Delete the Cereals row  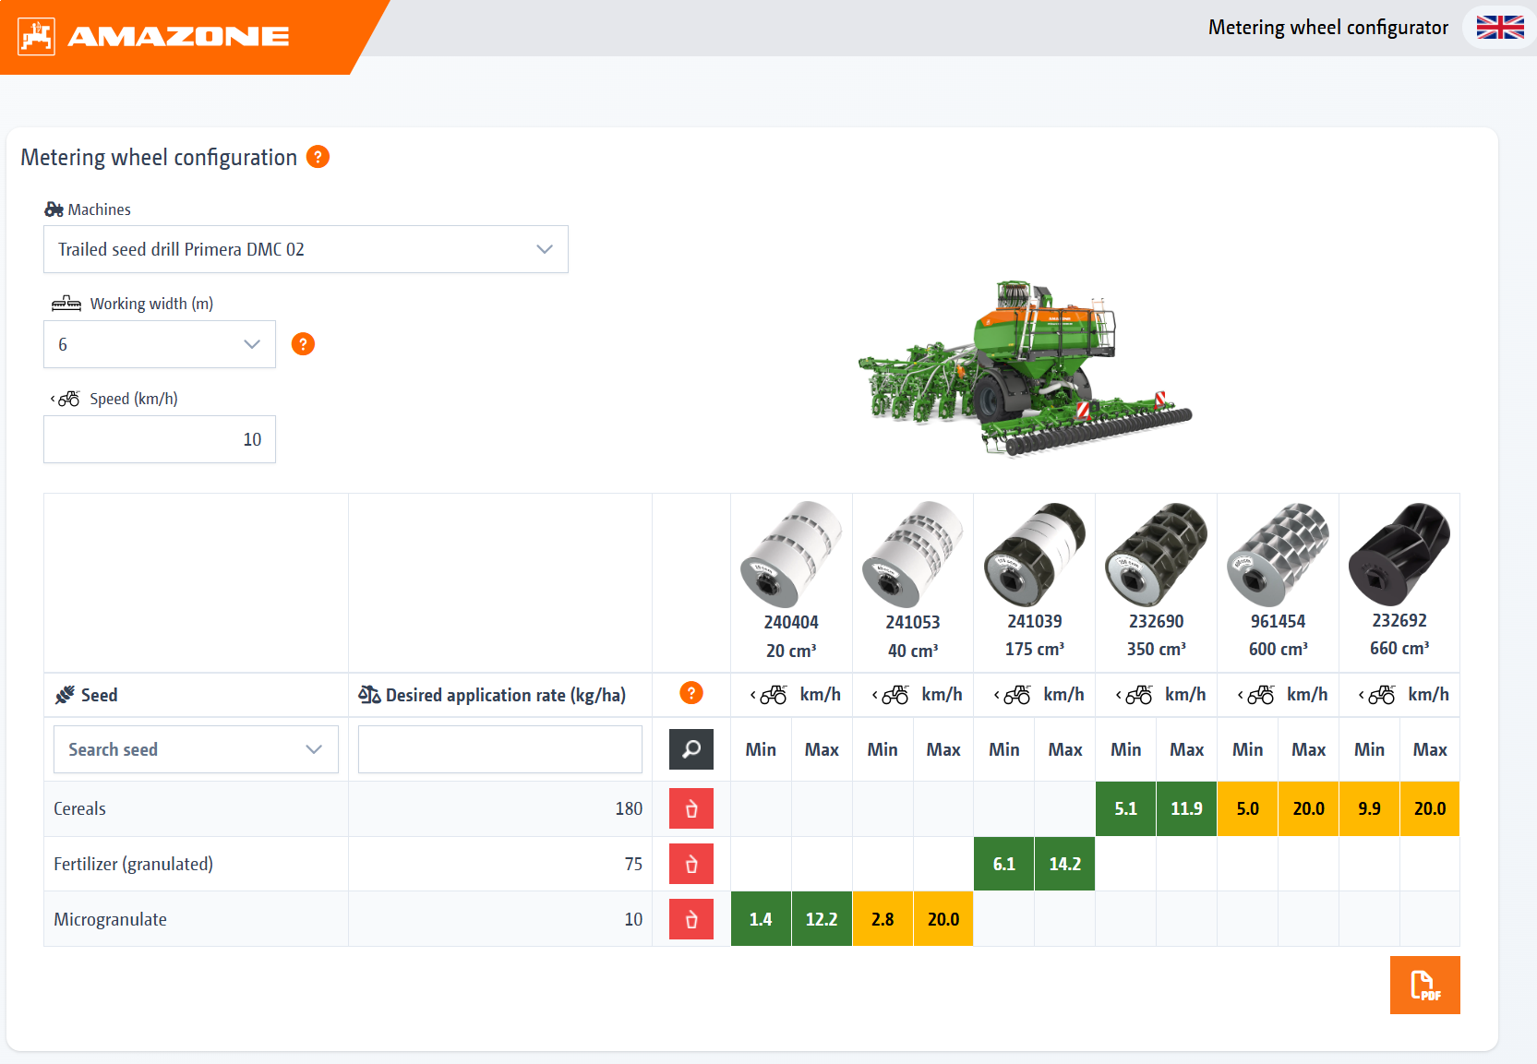pyautogui.click(x=691, y=809)
